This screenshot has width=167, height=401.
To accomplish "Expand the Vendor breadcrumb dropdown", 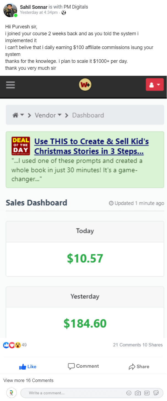I will 48,115.
